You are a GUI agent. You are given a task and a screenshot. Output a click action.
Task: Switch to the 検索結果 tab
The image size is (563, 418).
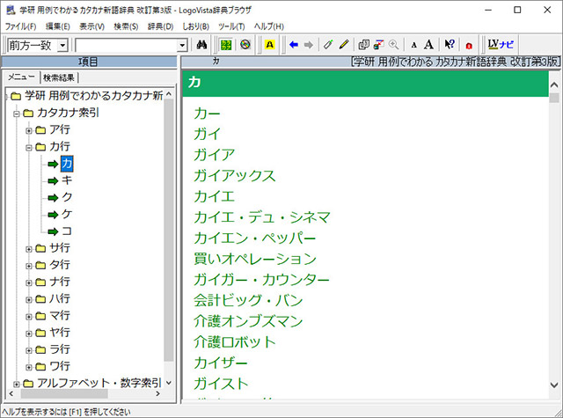pyautogui.click(x=59, y=77)
